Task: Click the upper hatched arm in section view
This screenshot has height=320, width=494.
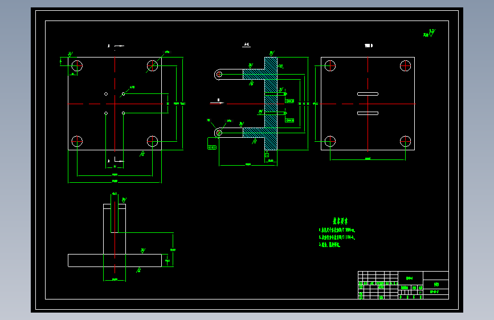Action: pos(254,75)
